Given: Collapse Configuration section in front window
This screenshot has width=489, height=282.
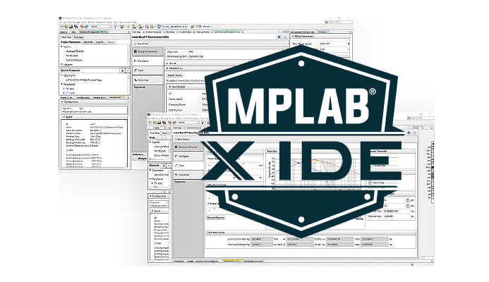Looking at the screenshot, I should pyautogui.click(x=150, y=196).
